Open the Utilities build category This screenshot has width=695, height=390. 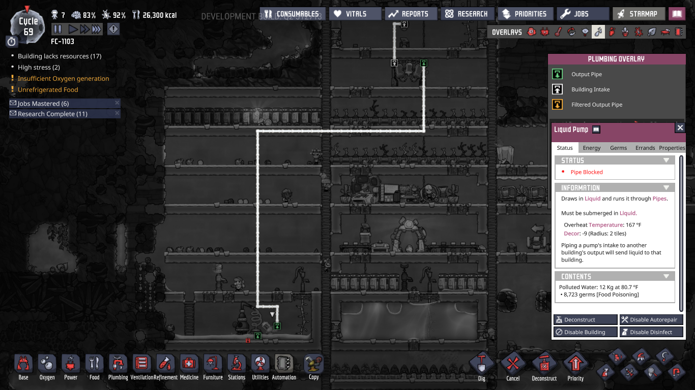pyautogui.click(x=260, y=367)
